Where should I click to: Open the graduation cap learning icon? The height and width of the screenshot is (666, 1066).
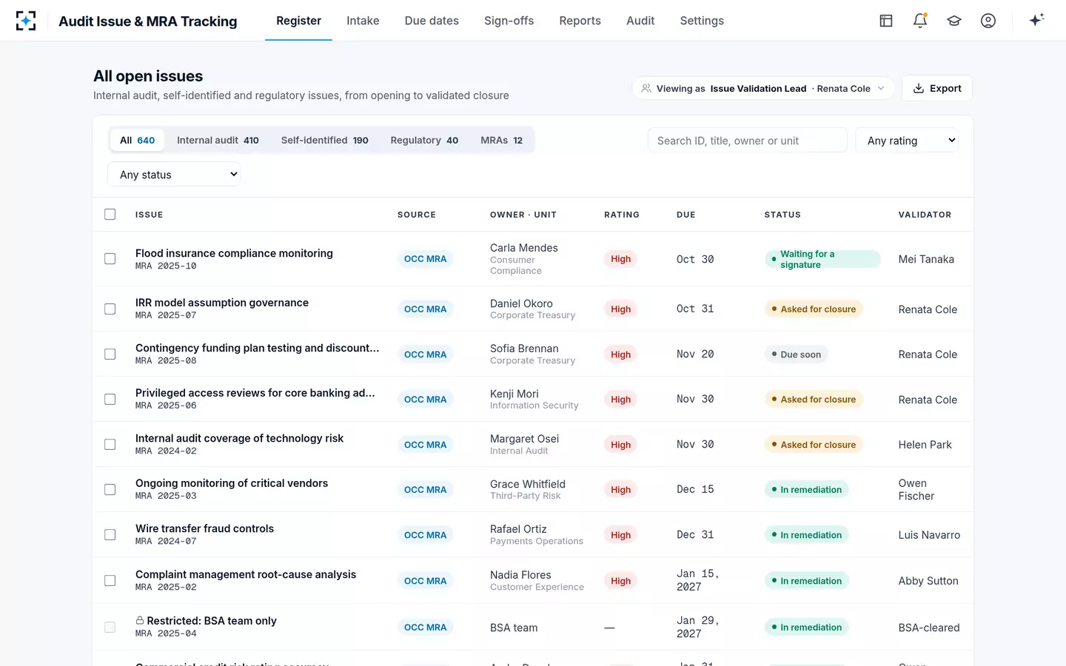click(954, 21)
